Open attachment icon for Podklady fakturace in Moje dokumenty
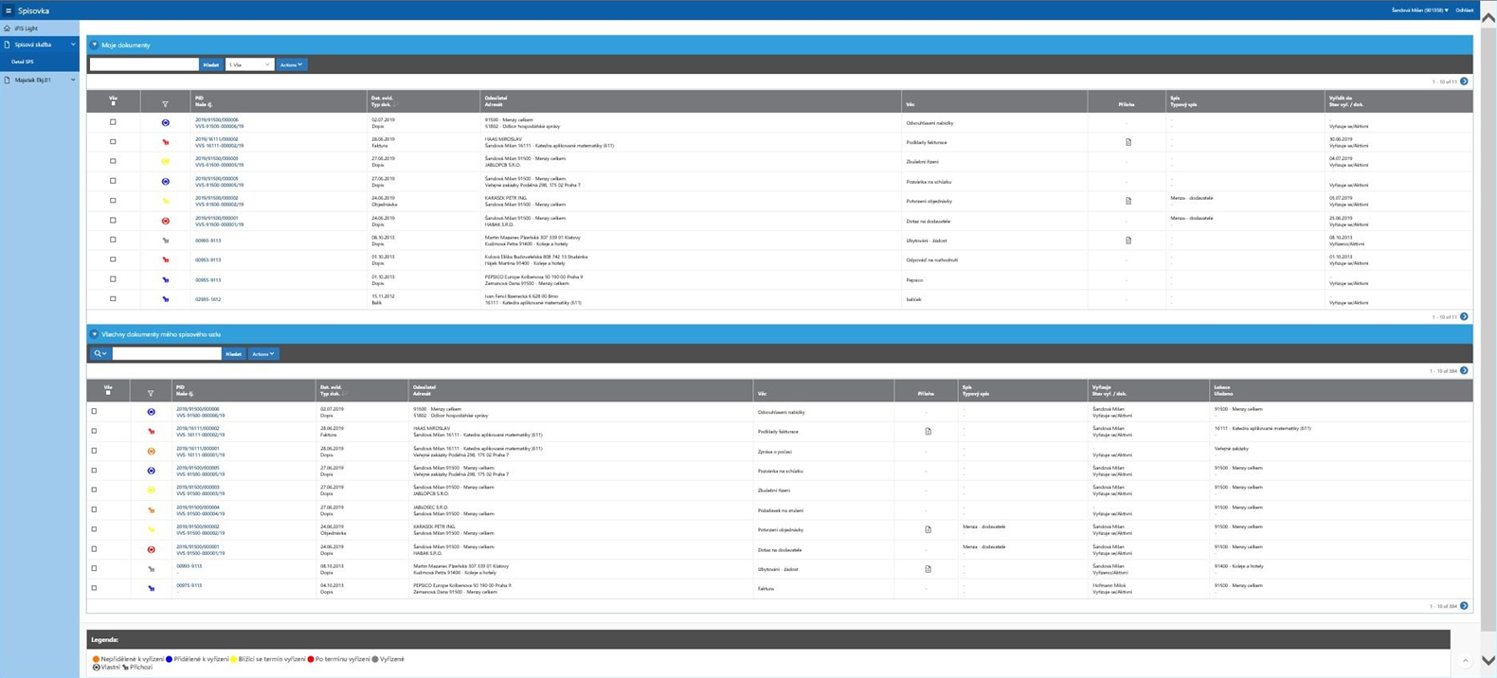 click(1128, 142)
